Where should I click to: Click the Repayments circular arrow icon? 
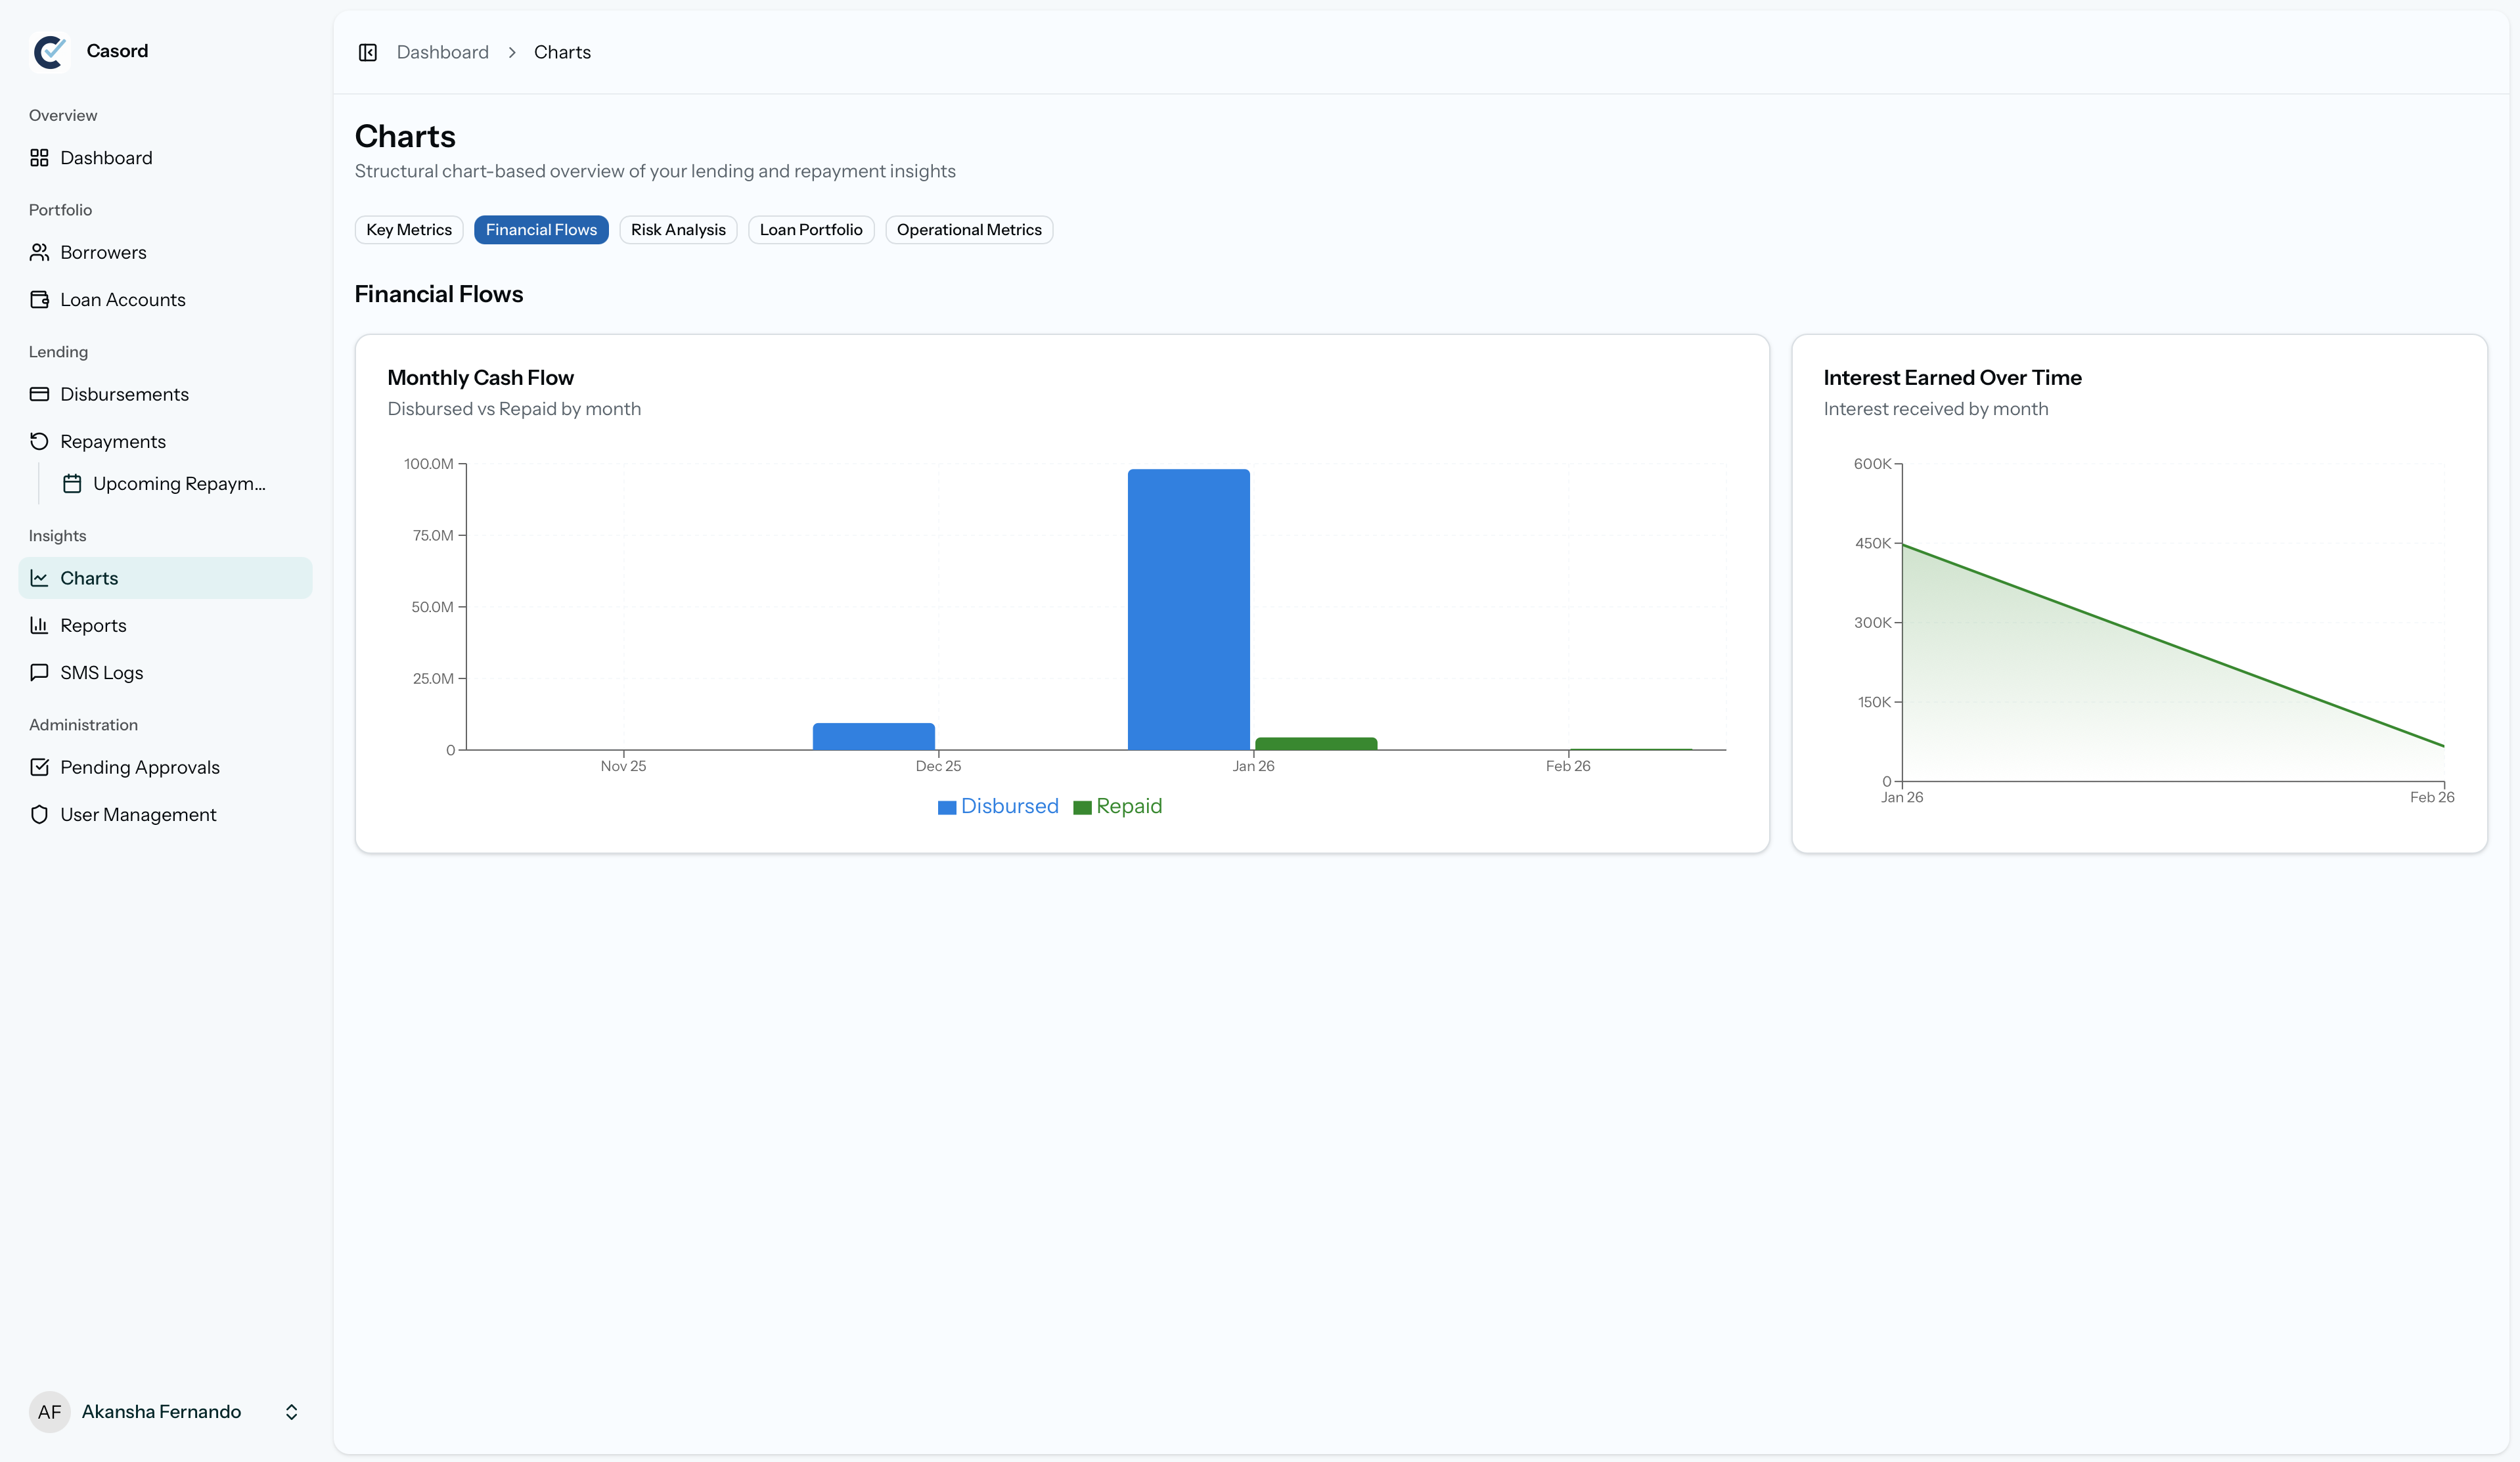click(39, 441)
